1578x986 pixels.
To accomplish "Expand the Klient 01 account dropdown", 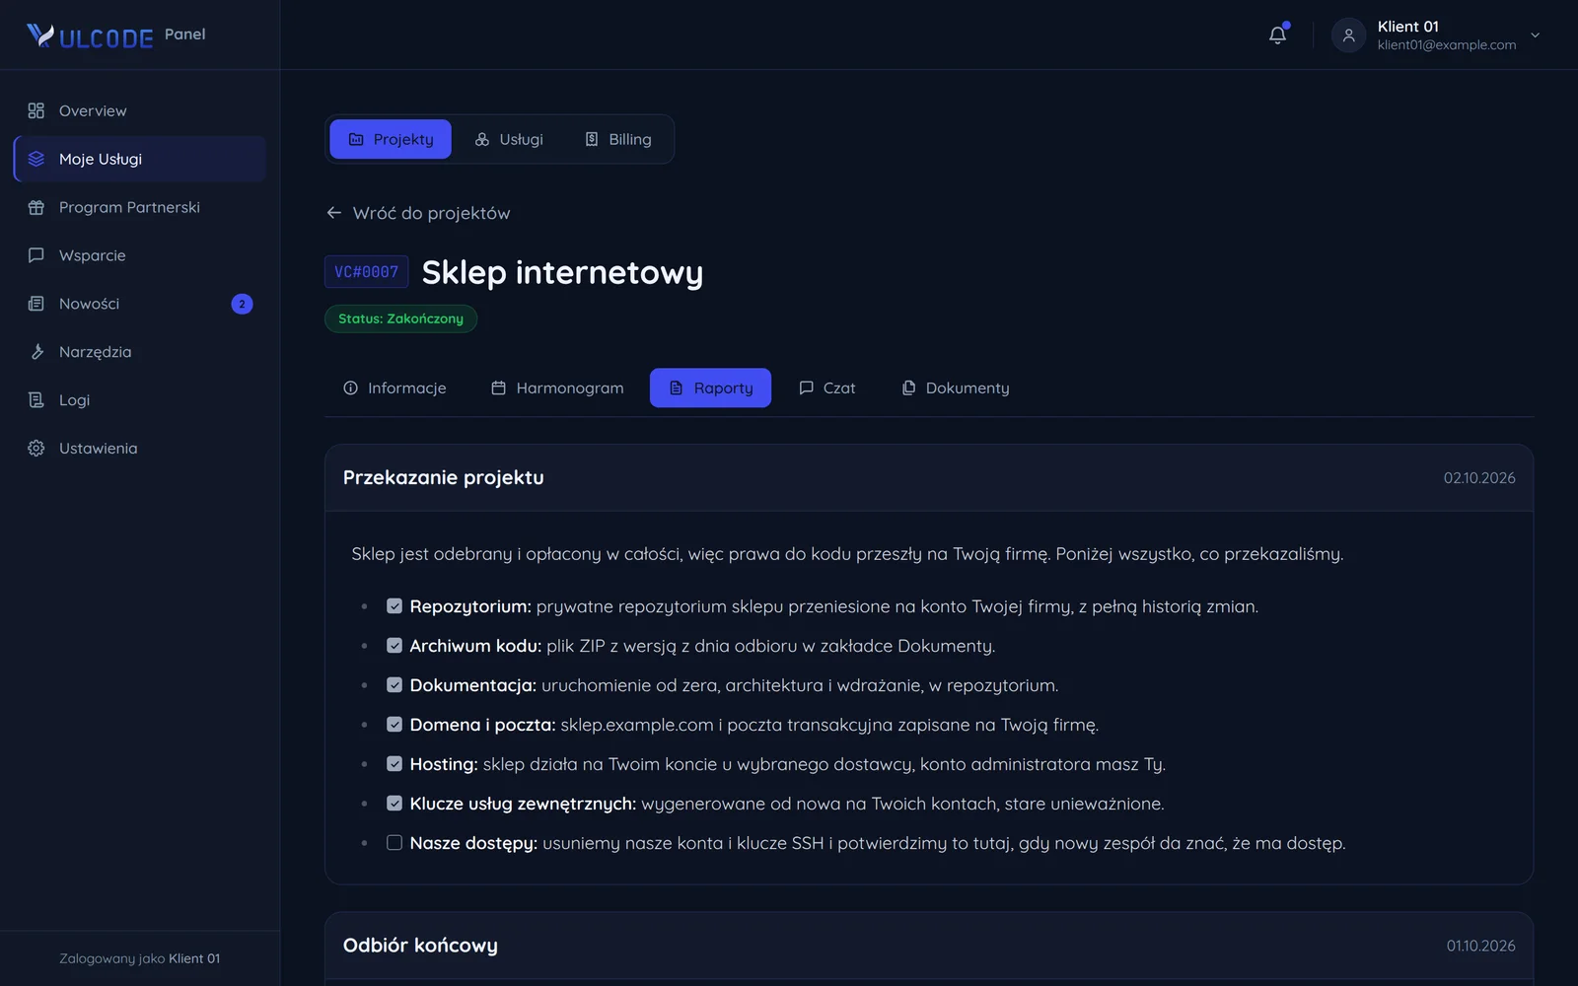I will 1535,35.
